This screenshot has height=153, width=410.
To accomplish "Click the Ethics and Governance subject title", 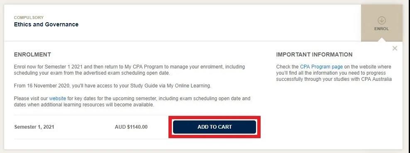I will coord(46,24).
